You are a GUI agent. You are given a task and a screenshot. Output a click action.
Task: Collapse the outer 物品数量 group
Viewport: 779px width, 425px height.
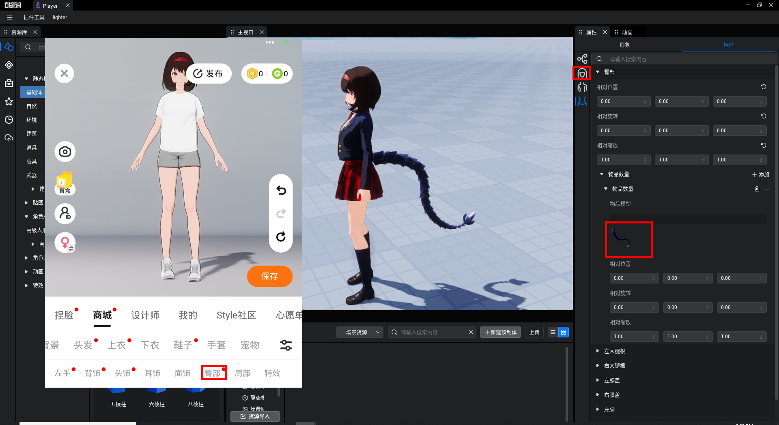(x=602, y=174)
